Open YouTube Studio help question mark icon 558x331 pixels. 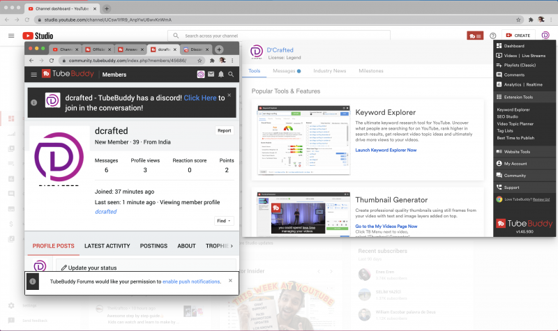(493, 36)
